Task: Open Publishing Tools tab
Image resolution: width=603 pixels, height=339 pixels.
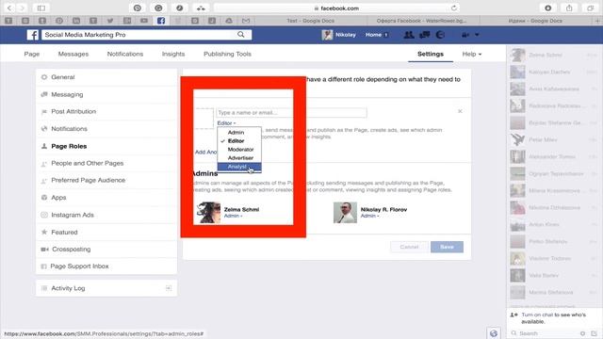Action: tap(227, 55)
